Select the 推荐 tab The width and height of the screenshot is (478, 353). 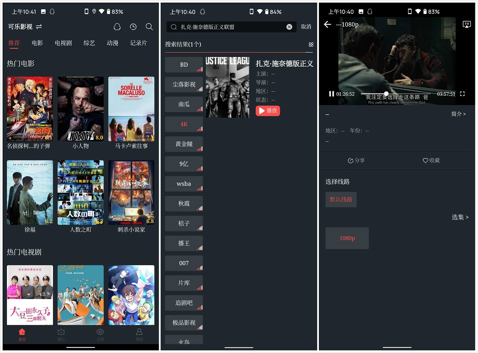coord(14,43)
